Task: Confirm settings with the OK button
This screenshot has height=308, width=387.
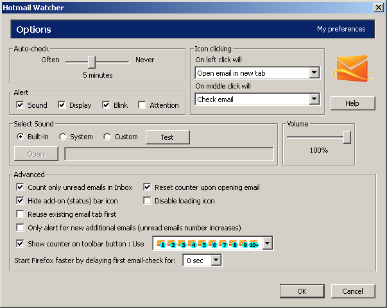Action: (302, 291)
